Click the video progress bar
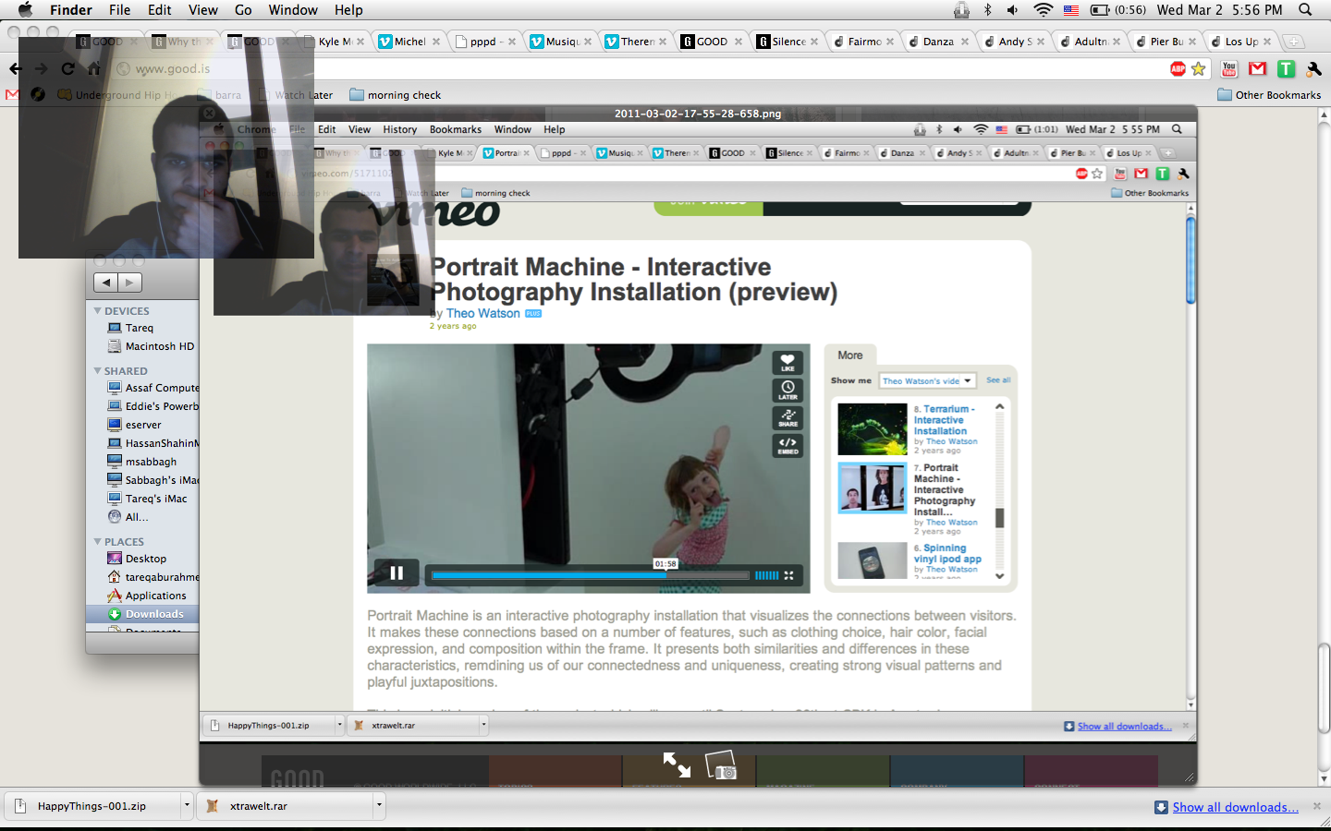This screenshot has width=1331, height=831. point(590,575)
